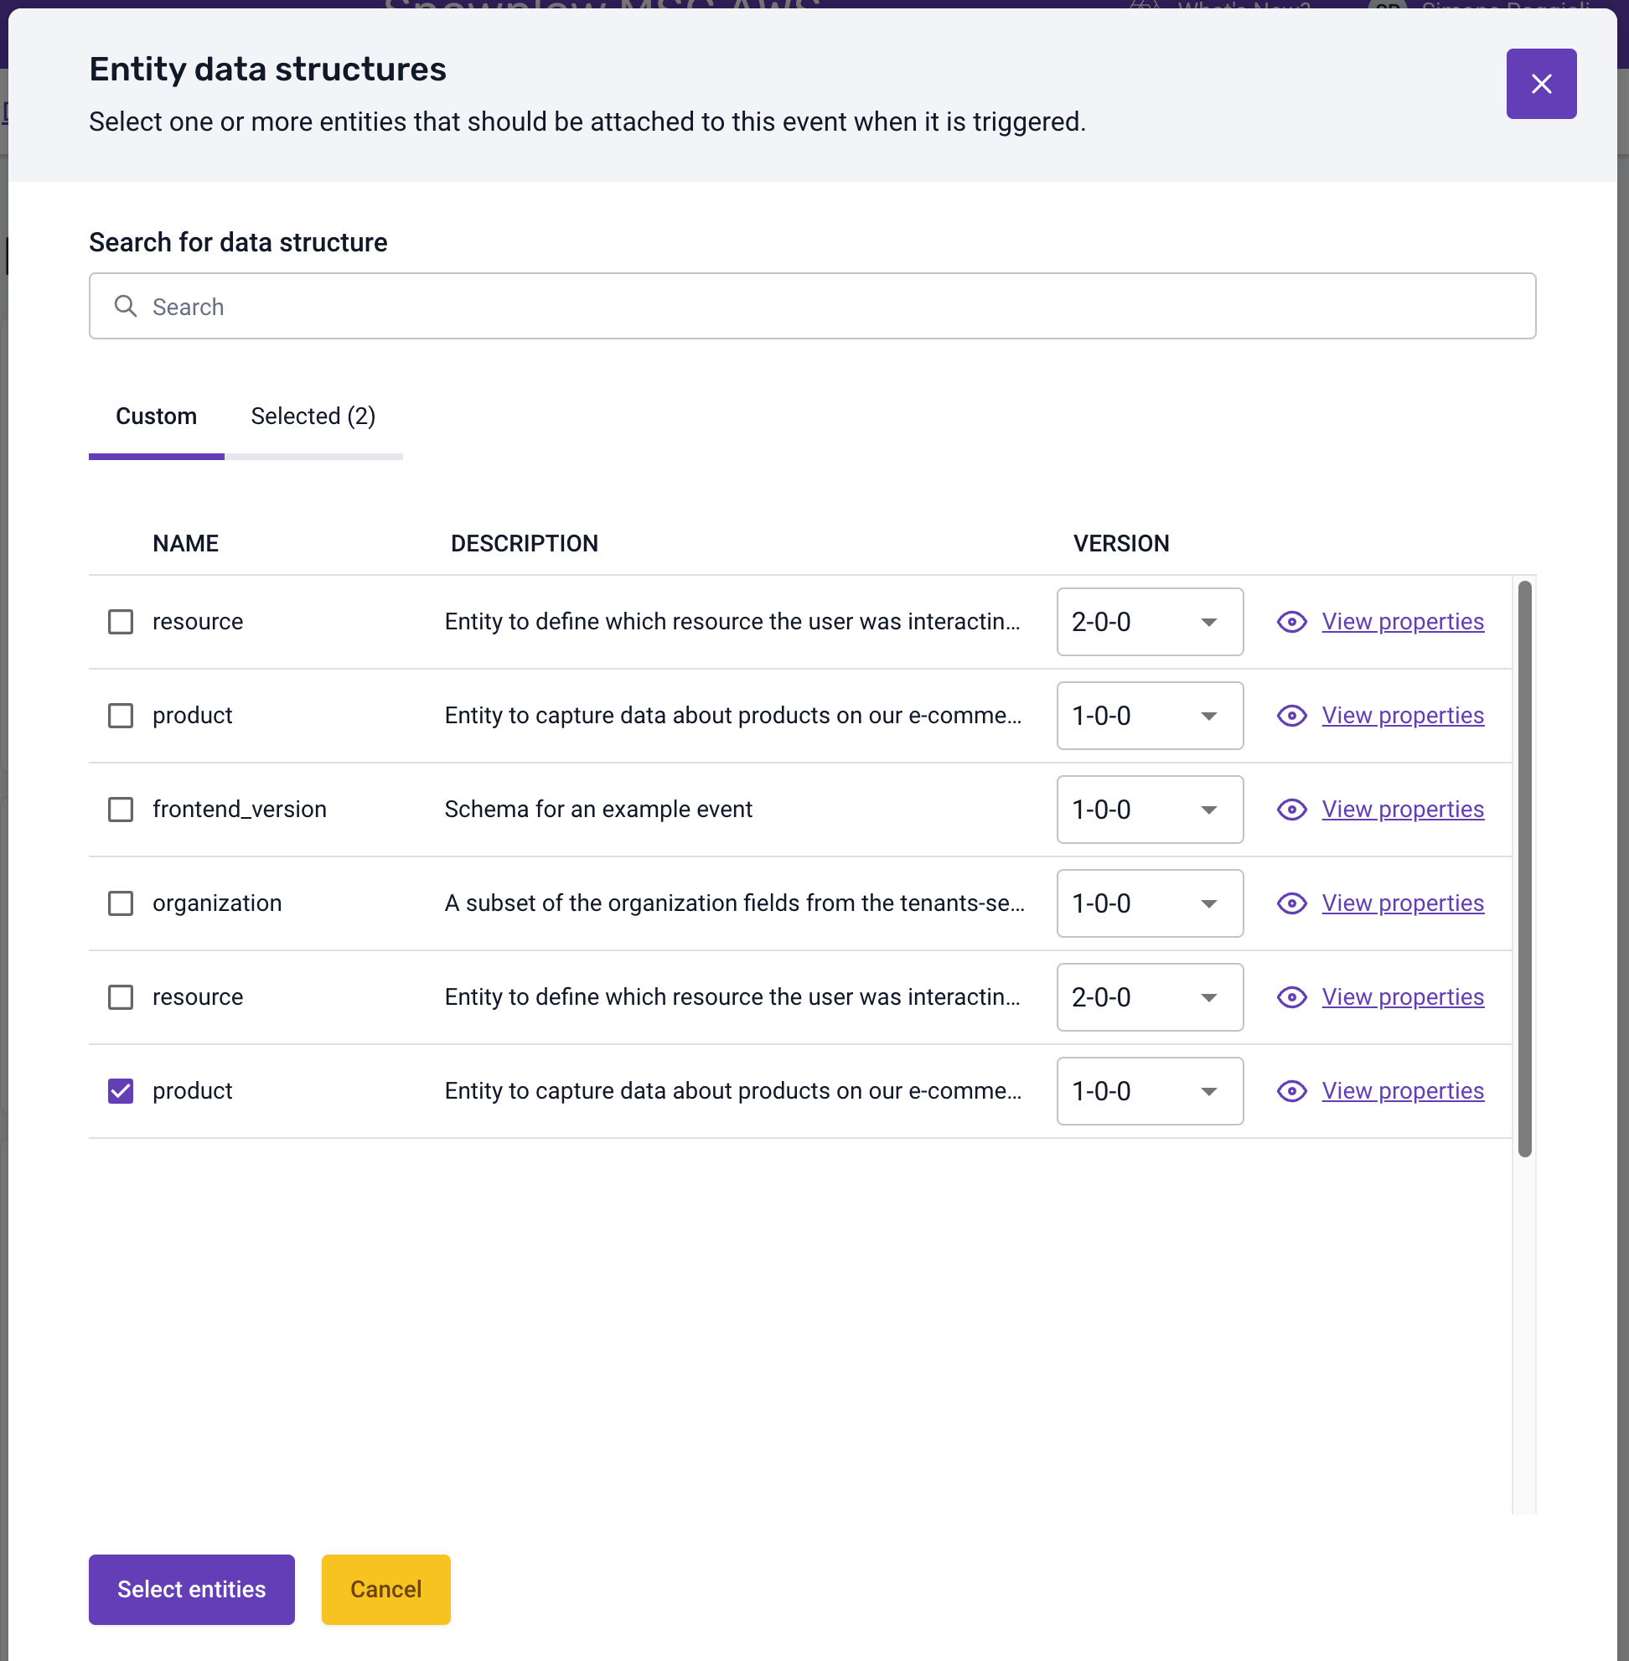
Task: Click the magnifier icon in search field
Action: [126, 307]
